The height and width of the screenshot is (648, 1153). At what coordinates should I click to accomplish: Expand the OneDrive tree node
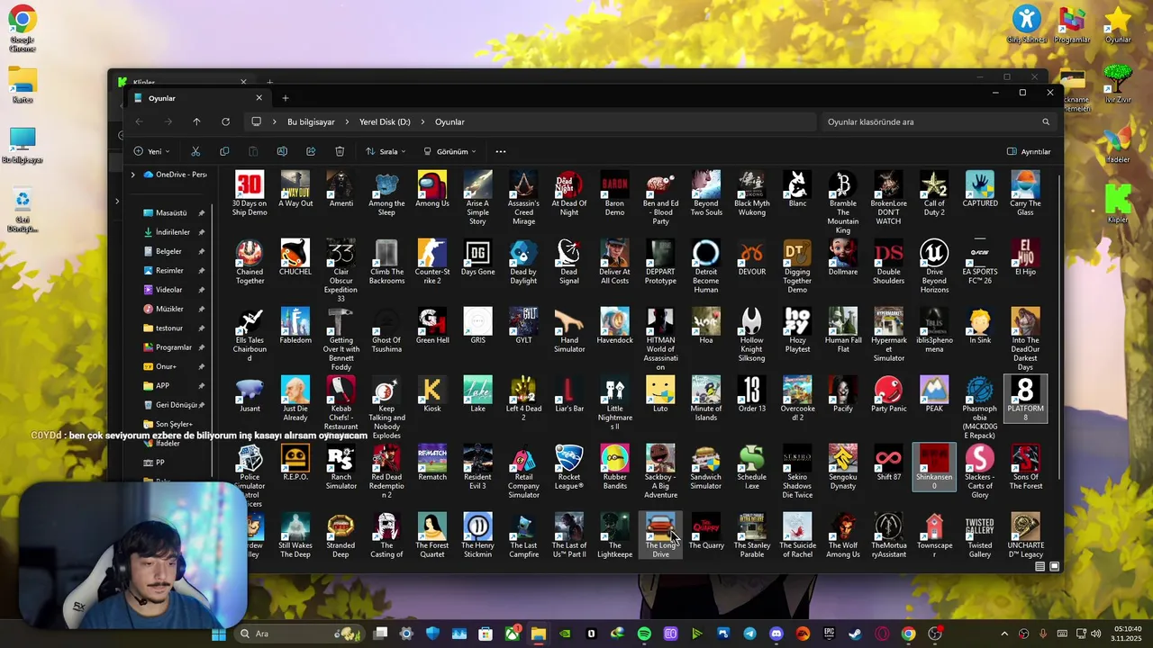tap(132, 175)
